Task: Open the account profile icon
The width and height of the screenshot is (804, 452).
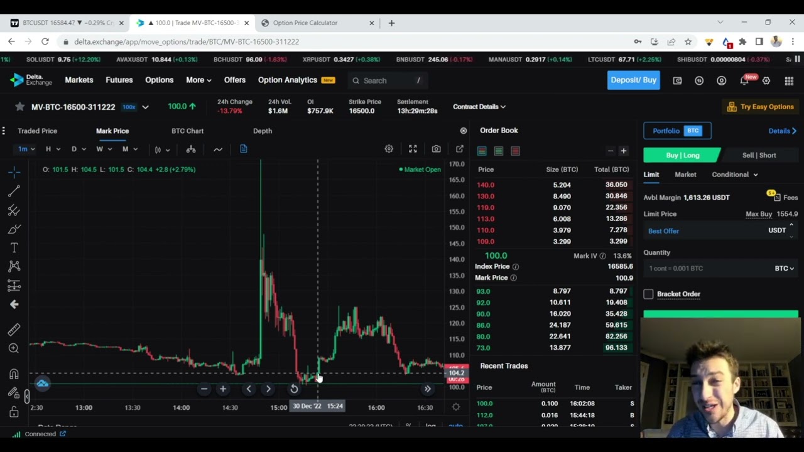Action: (x=721, y=80)
